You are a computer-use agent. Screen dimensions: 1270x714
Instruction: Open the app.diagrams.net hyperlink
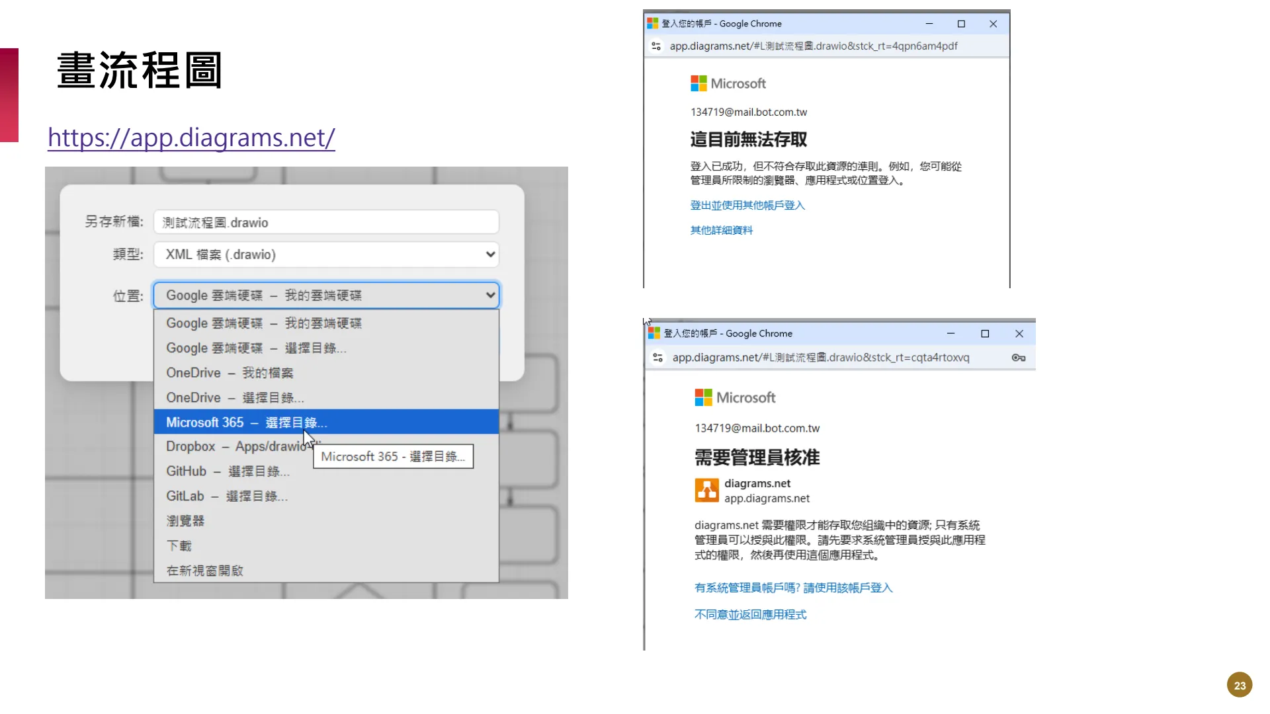(x=191, y=138)
